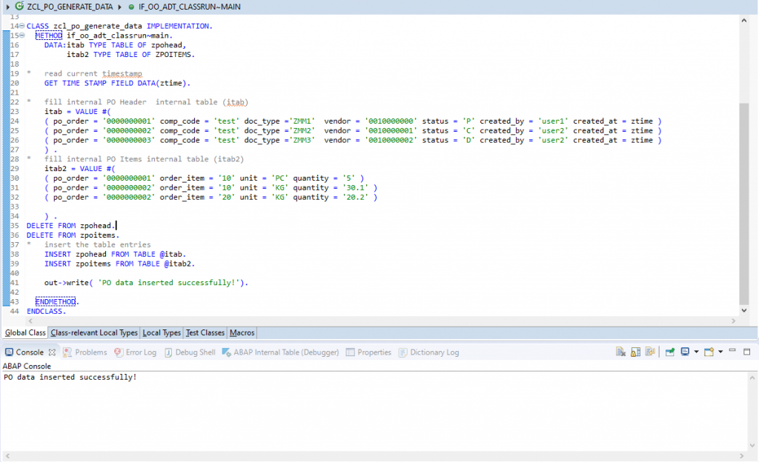759x462 pixels.
Task: Close the Console tab
Action: click(x=52, y=352)
